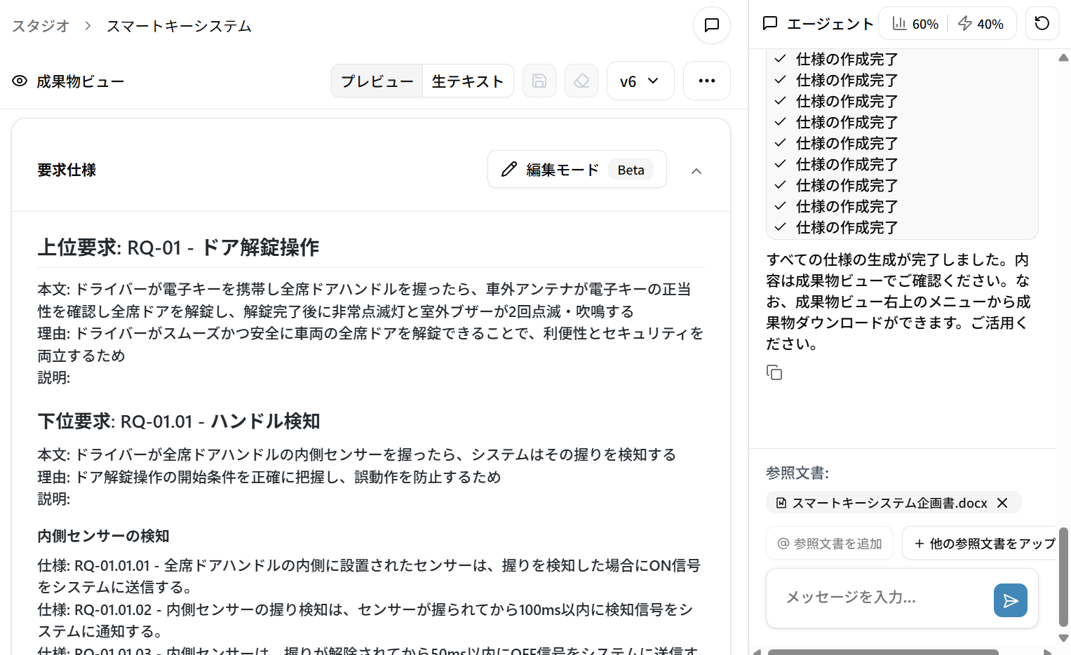Viewport: 1071px width, 655px height.
Task: Send the message with the paper plane icon
Action: pyautogui.click(x=1010, y=600)
